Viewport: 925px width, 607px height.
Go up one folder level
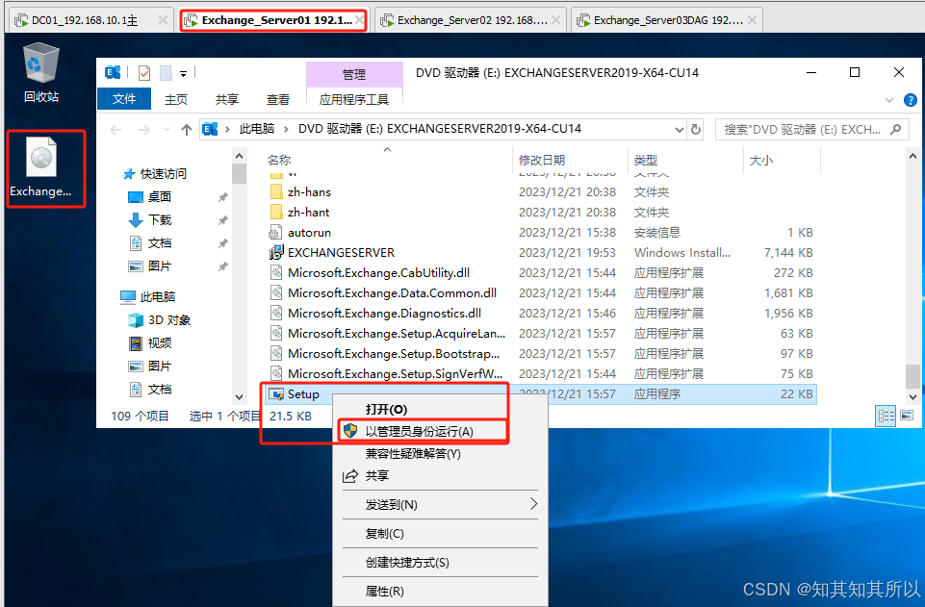coord(187,130)
